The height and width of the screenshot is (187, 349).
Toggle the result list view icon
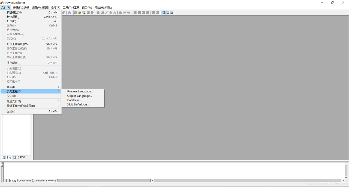point(172,13)
